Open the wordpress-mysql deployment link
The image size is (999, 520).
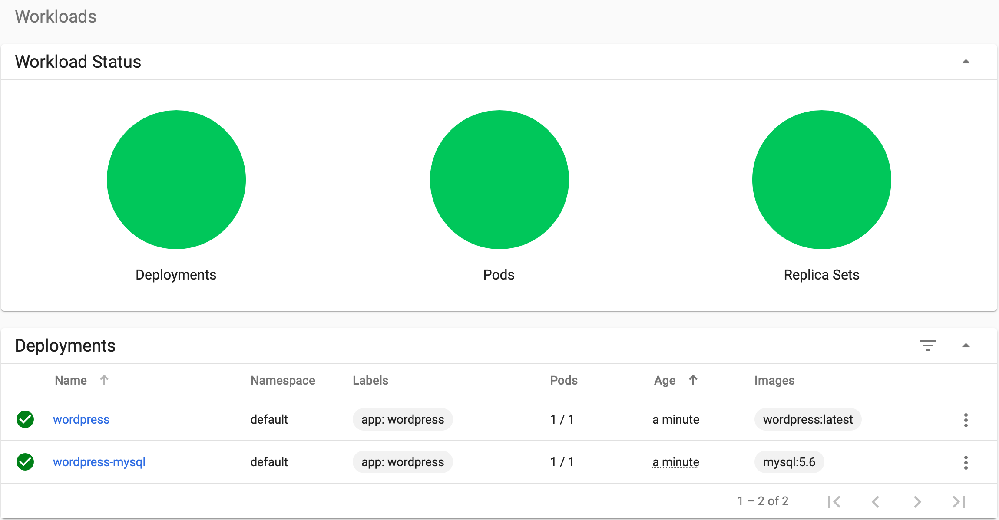99,462
